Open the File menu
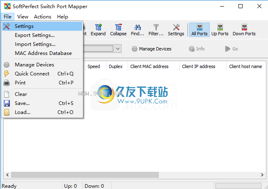 (7, 17)
